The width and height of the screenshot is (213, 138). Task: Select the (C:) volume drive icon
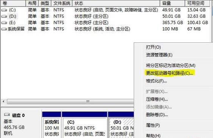pos(4,10)
